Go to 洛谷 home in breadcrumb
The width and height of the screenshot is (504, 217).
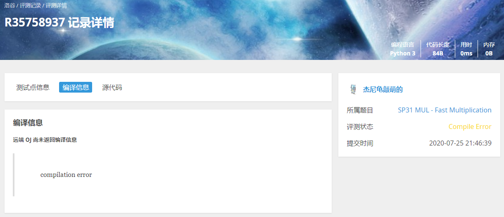pos(10,6)
